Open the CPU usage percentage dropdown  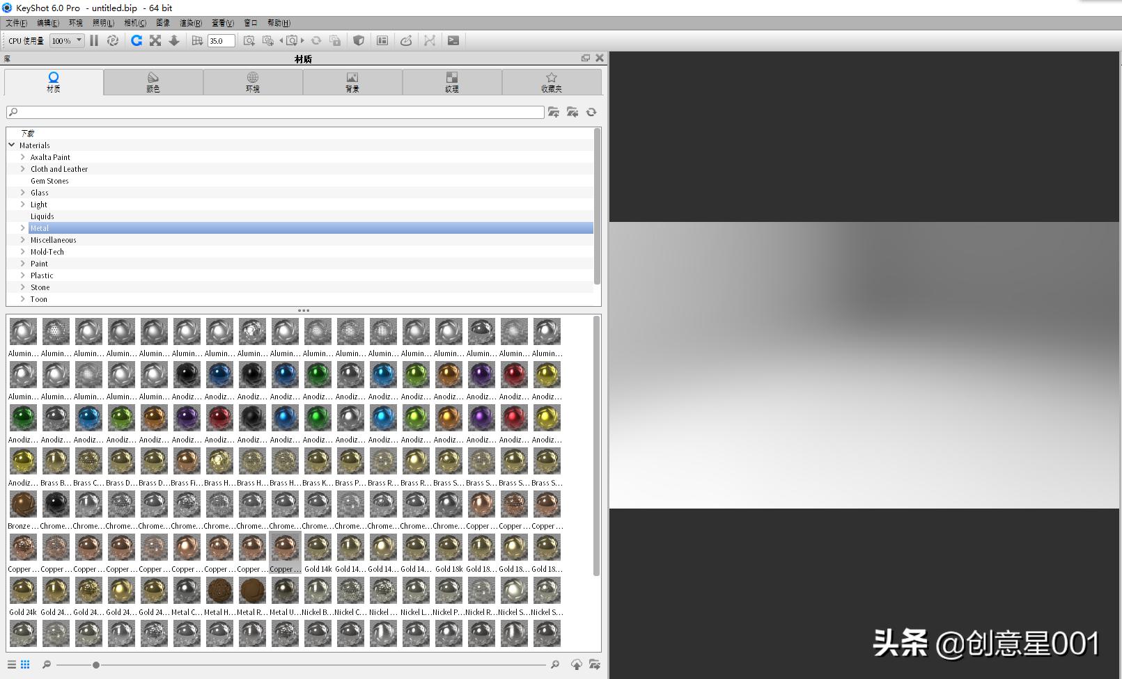[x=68, y=40]
